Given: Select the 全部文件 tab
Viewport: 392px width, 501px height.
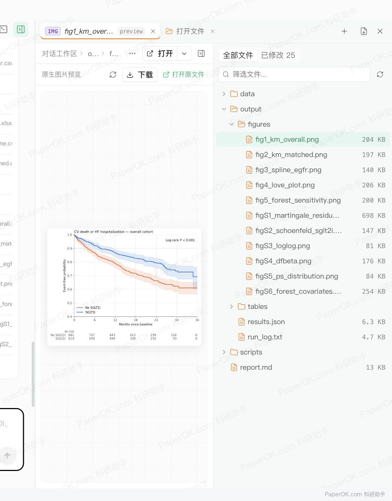Looking at the screenshot, I should [x=238, y=55].
